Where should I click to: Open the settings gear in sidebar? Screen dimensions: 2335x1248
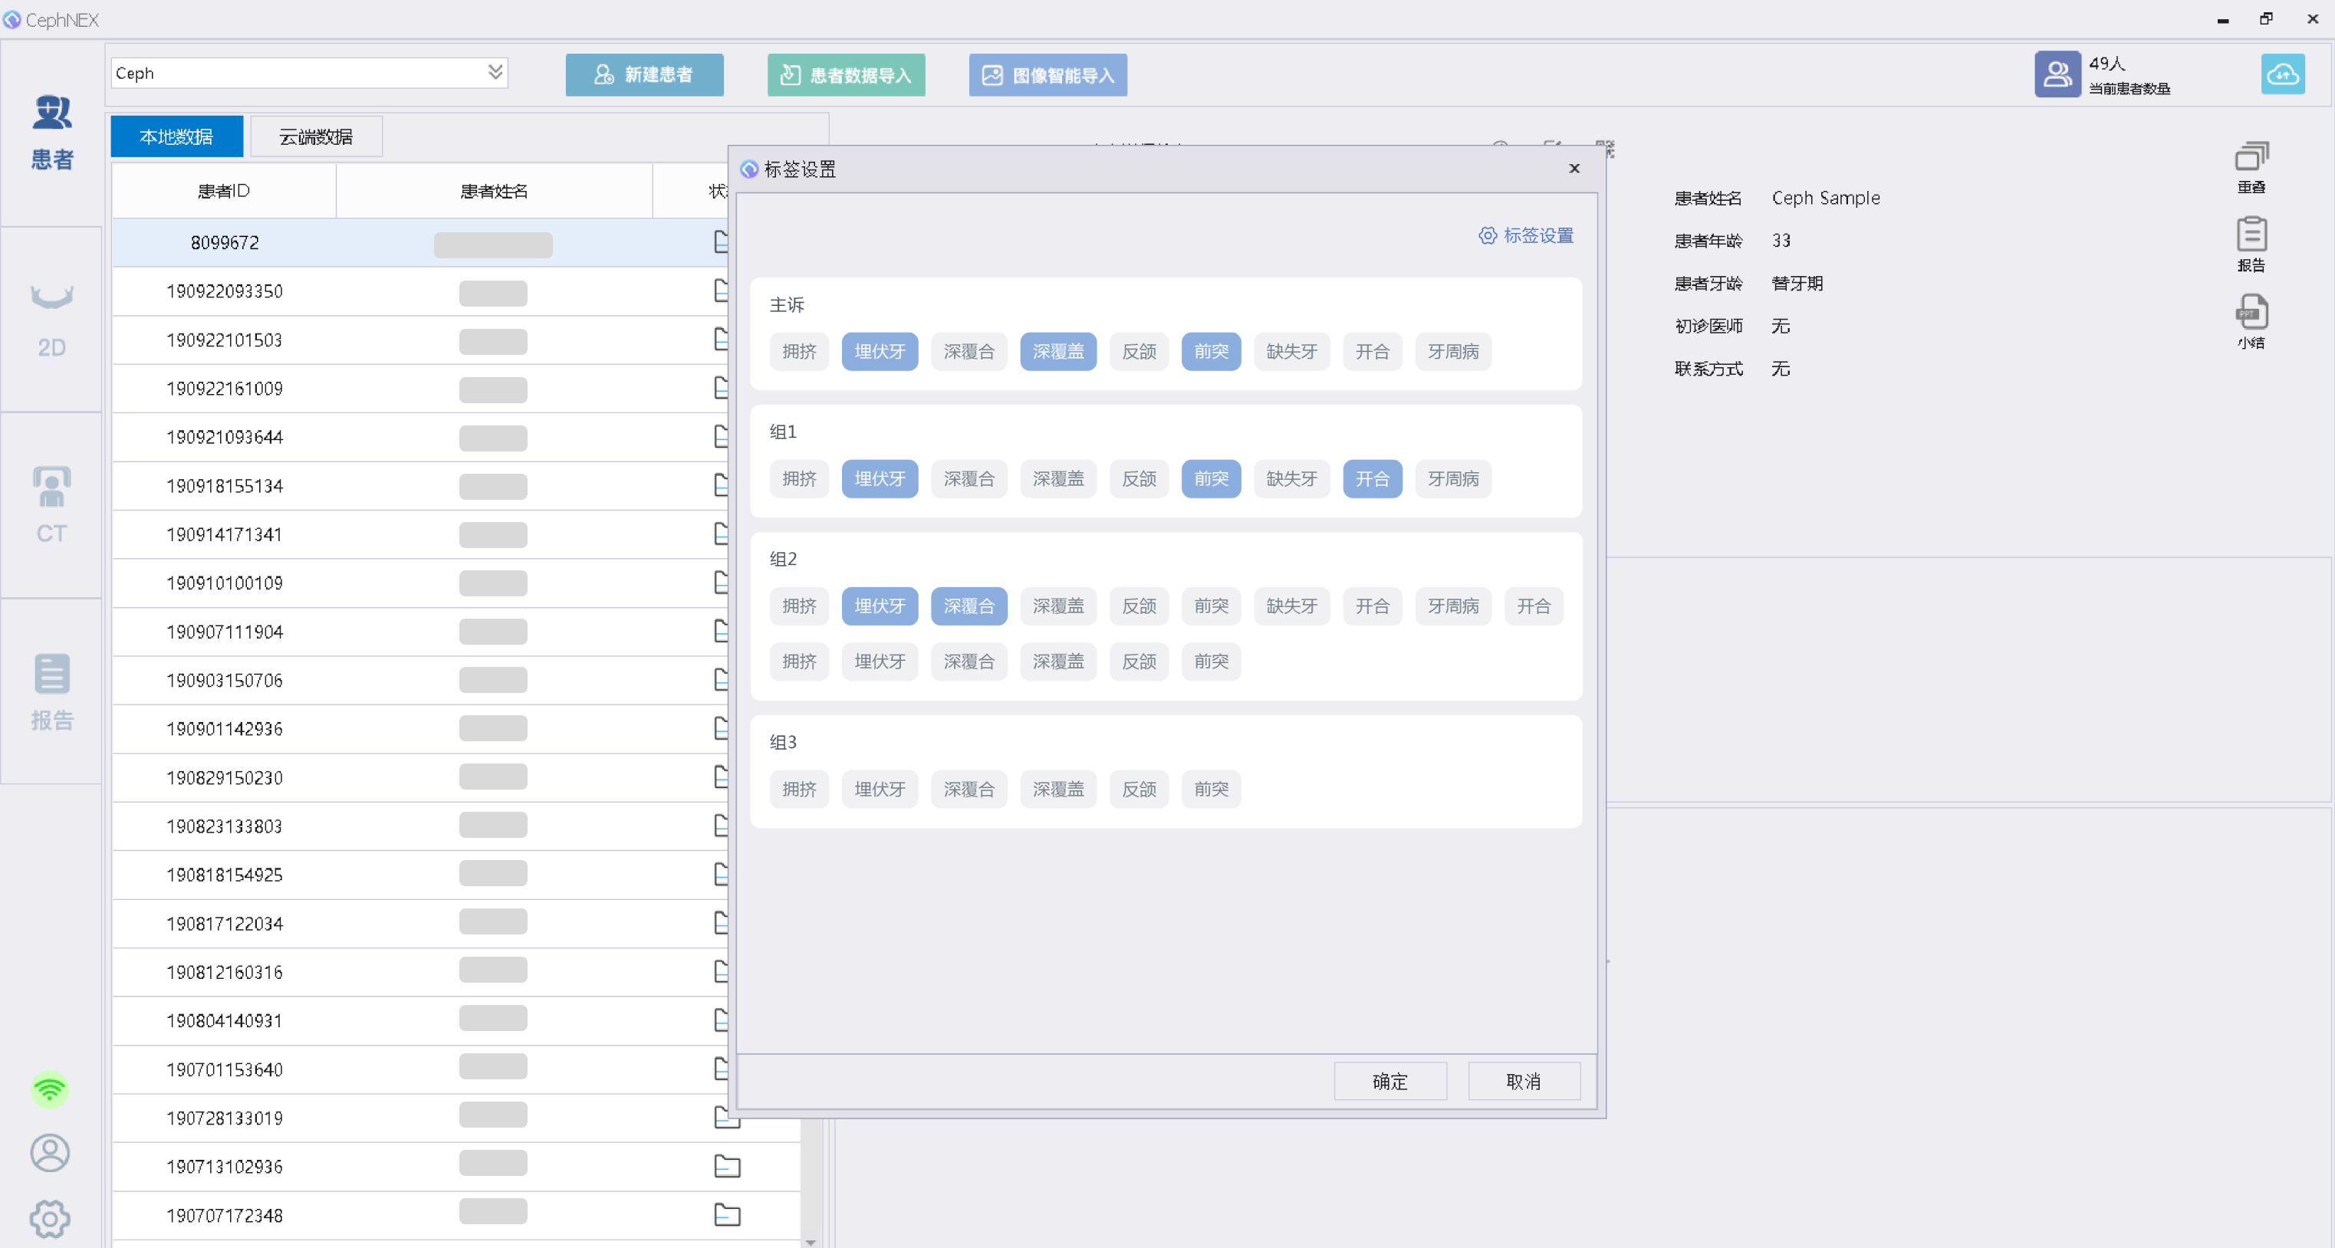(50, 1218)
